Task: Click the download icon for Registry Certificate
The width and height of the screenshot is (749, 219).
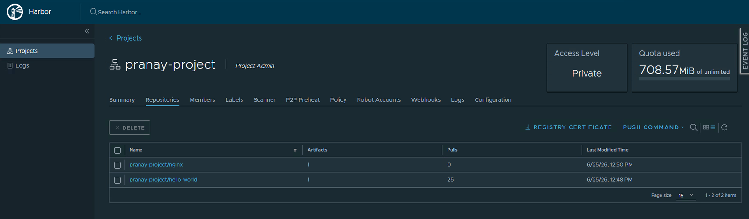Action: click(x=528, y=127)
